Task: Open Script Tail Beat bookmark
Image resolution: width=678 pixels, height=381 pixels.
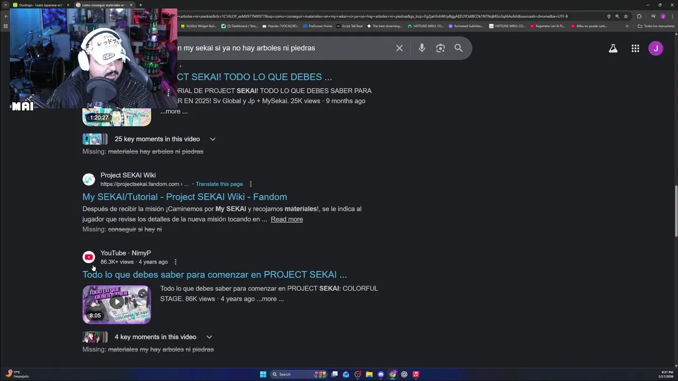Action: click(x=350, y=26)
